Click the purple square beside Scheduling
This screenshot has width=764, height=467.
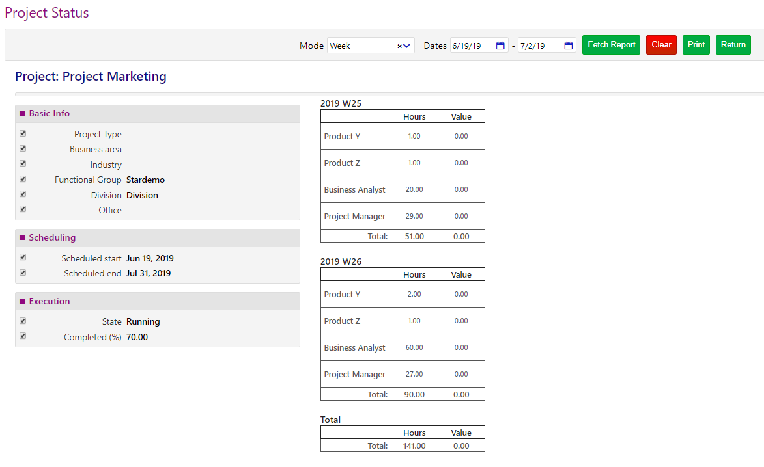point(22,237)
